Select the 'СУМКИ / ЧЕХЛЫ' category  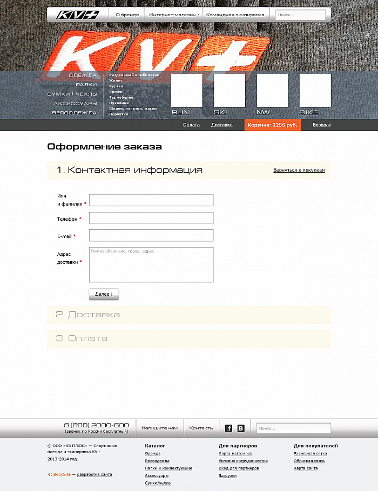click(x=72, y=94)
